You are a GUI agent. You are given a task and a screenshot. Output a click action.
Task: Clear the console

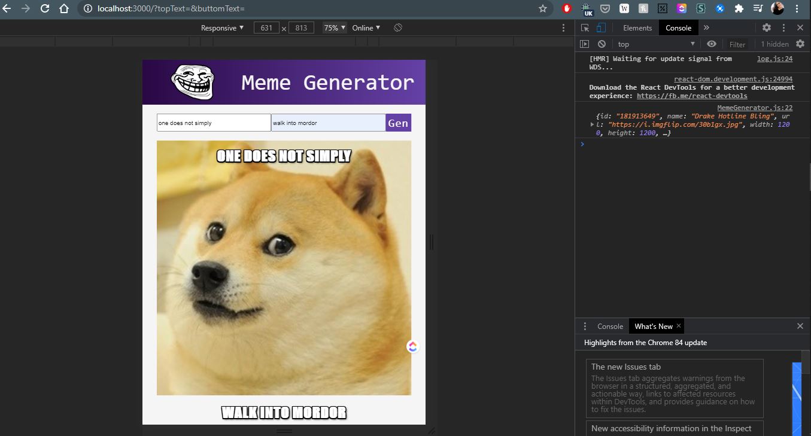(x=602, y=44)
